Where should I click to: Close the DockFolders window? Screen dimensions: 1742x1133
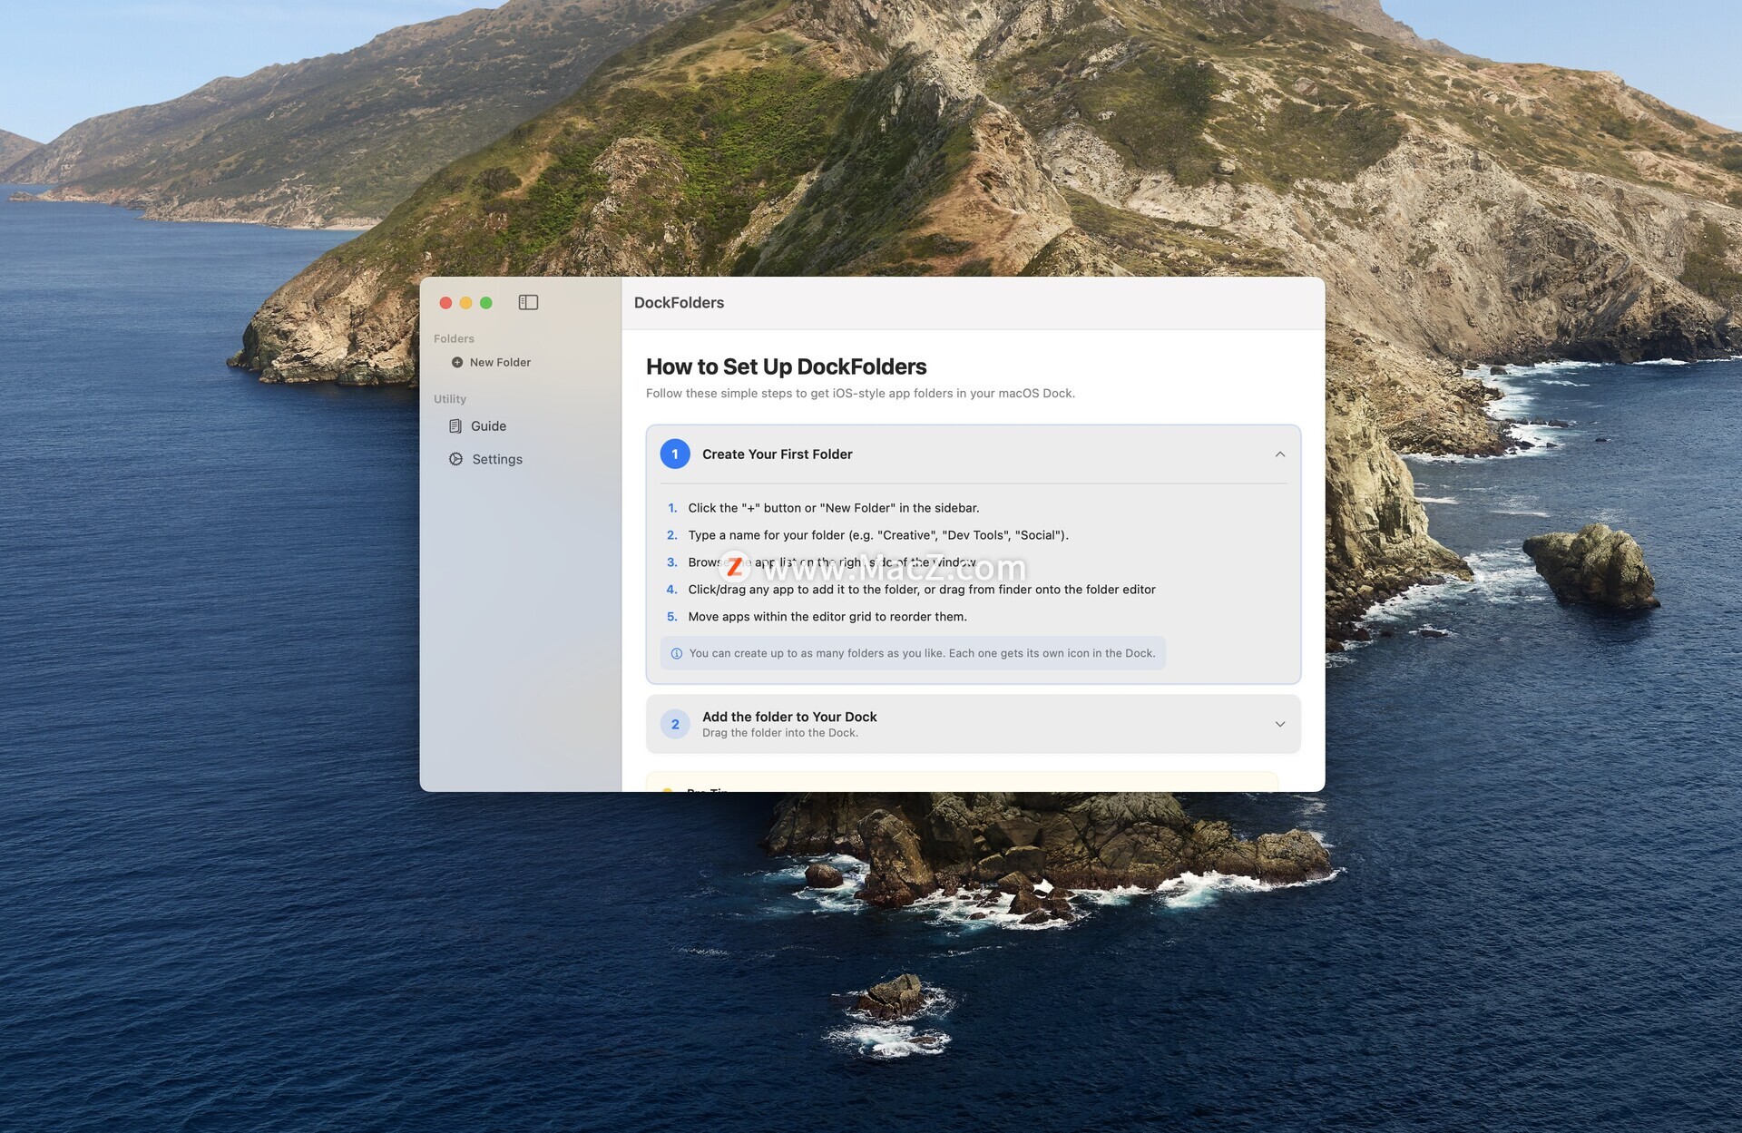tap(445, 303)
